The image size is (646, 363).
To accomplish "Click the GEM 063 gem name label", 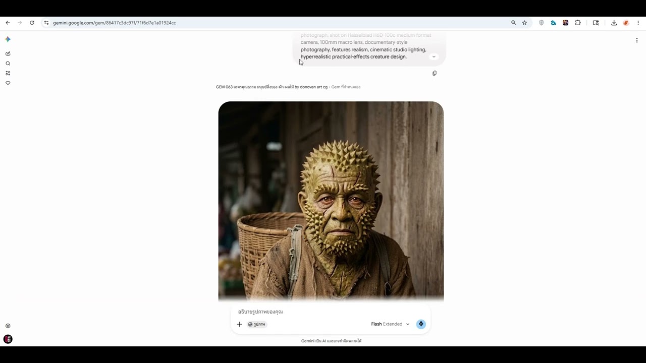I will coord(272,87).
